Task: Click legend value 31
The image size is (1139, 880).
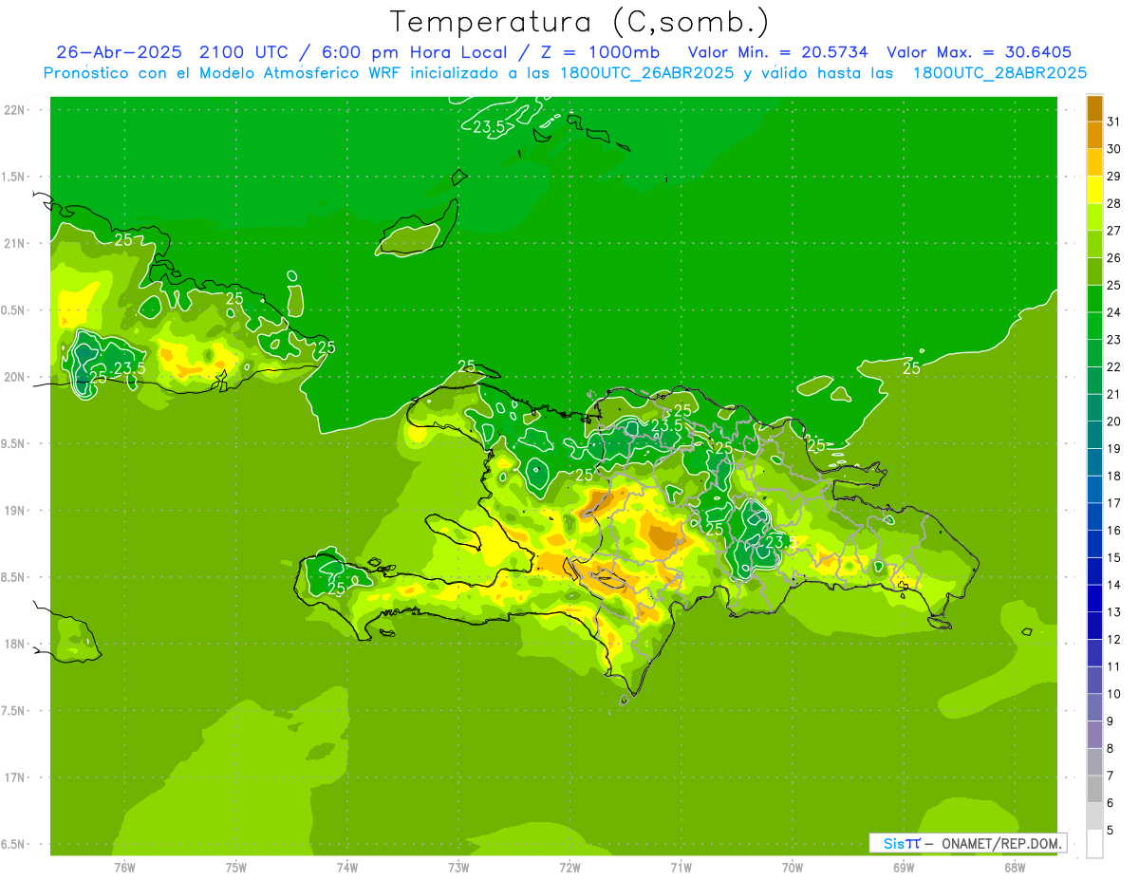Action: click(1113, 122)
